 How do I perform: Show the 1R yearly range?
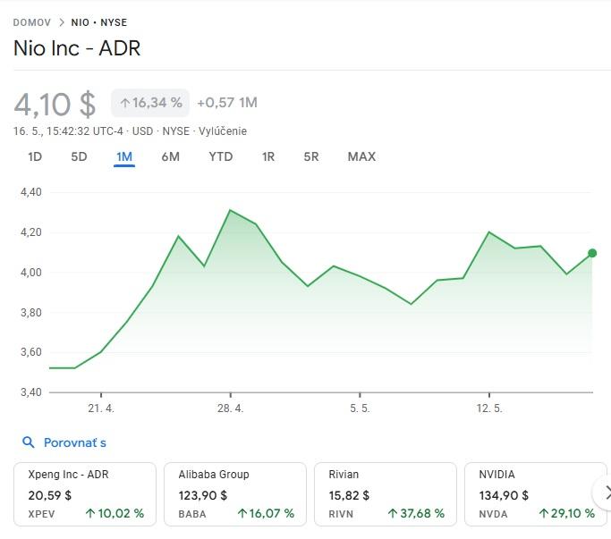click(268, 156)
